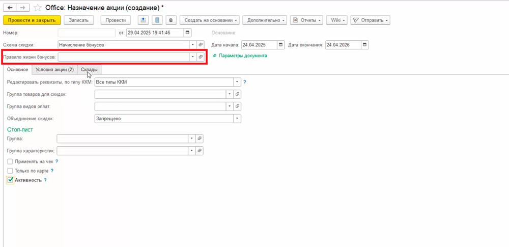Expand the Правило жизни бонусов dropdown

(x=192, y=57)
